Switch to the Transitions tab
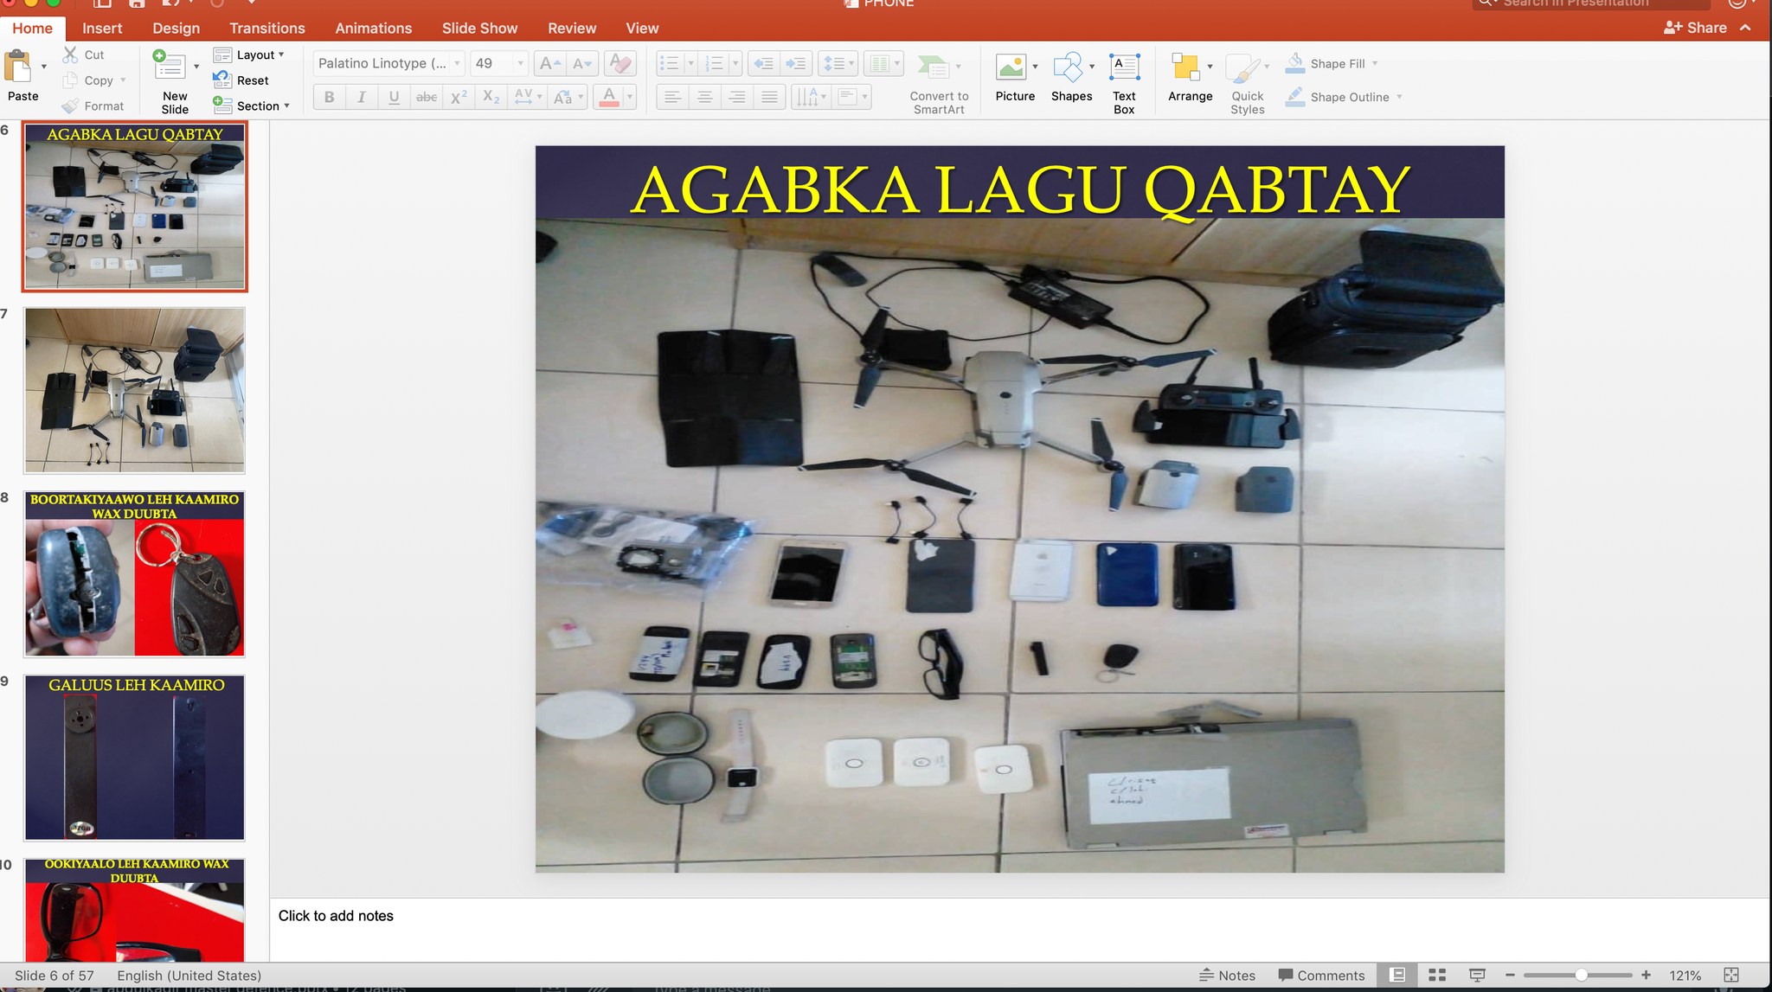 coord(266,28)
